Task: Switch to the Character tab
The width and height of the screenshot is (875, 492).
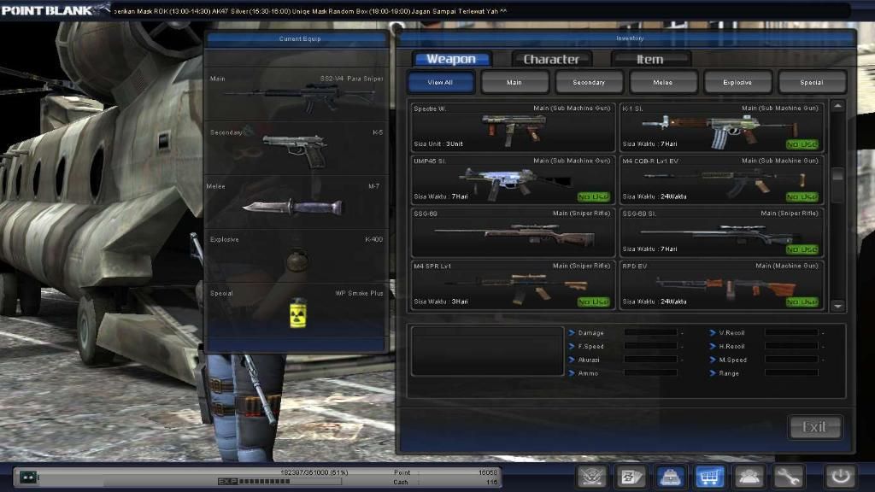Action: pyautogui.click(x=551, y=59)
